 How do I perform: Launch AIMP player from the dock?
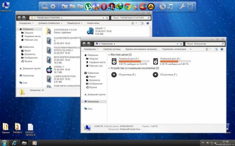pyautogui.click(x=151, y=7)
